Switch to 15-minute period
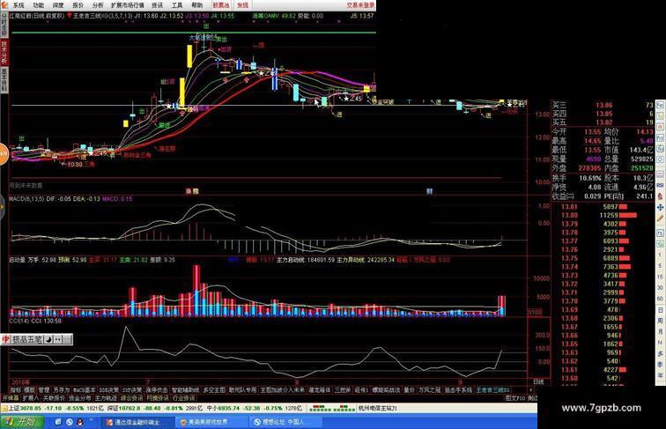The height and width of the screenshot is (429, 666). [660, 277]
